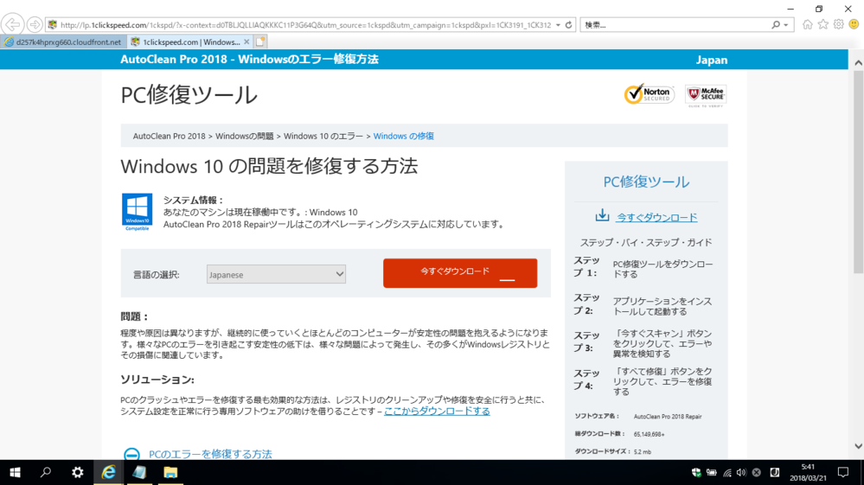Click into the URL address field
Viewport: 864px width, 485px height.
coord(306,25)
